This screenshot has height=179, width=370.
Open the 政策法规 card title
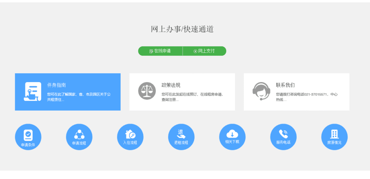tap(171, 85)
